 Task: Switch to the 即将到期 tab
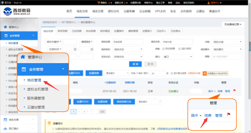click(x=62, y=31)
